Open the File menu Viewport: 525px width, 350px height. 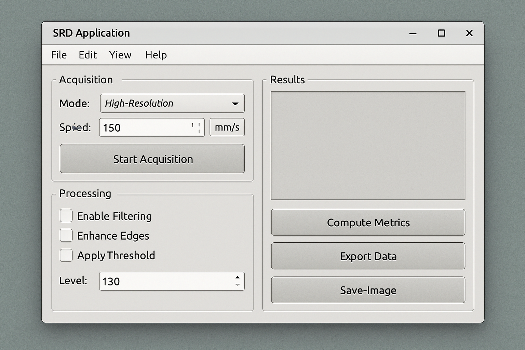[x=58, y=55]
